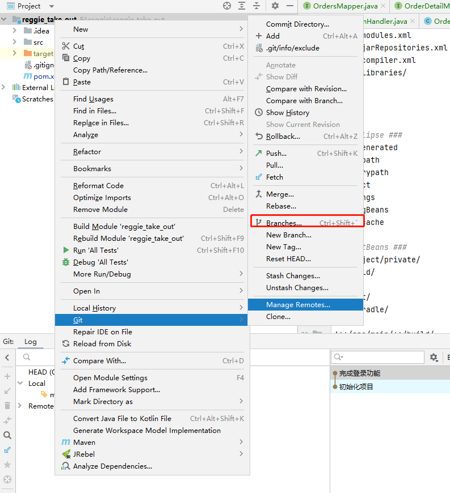Select New Branch entry
This screenshot has height=493, width=450.
click(305, 235)
